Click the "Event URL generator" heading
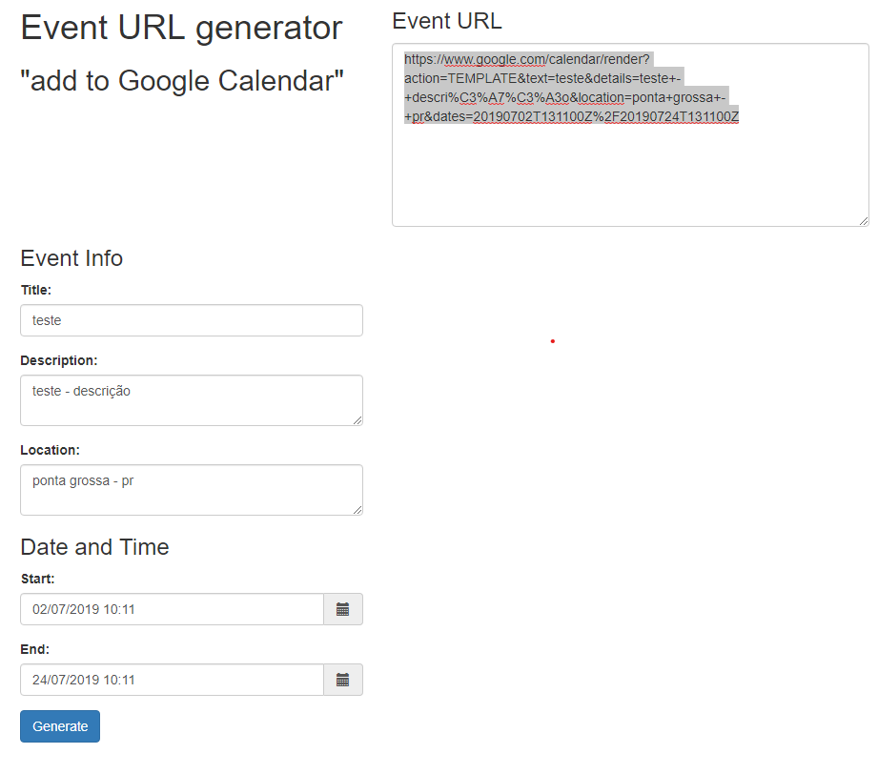The image size is (878, 774). click(x=181, y=28)
